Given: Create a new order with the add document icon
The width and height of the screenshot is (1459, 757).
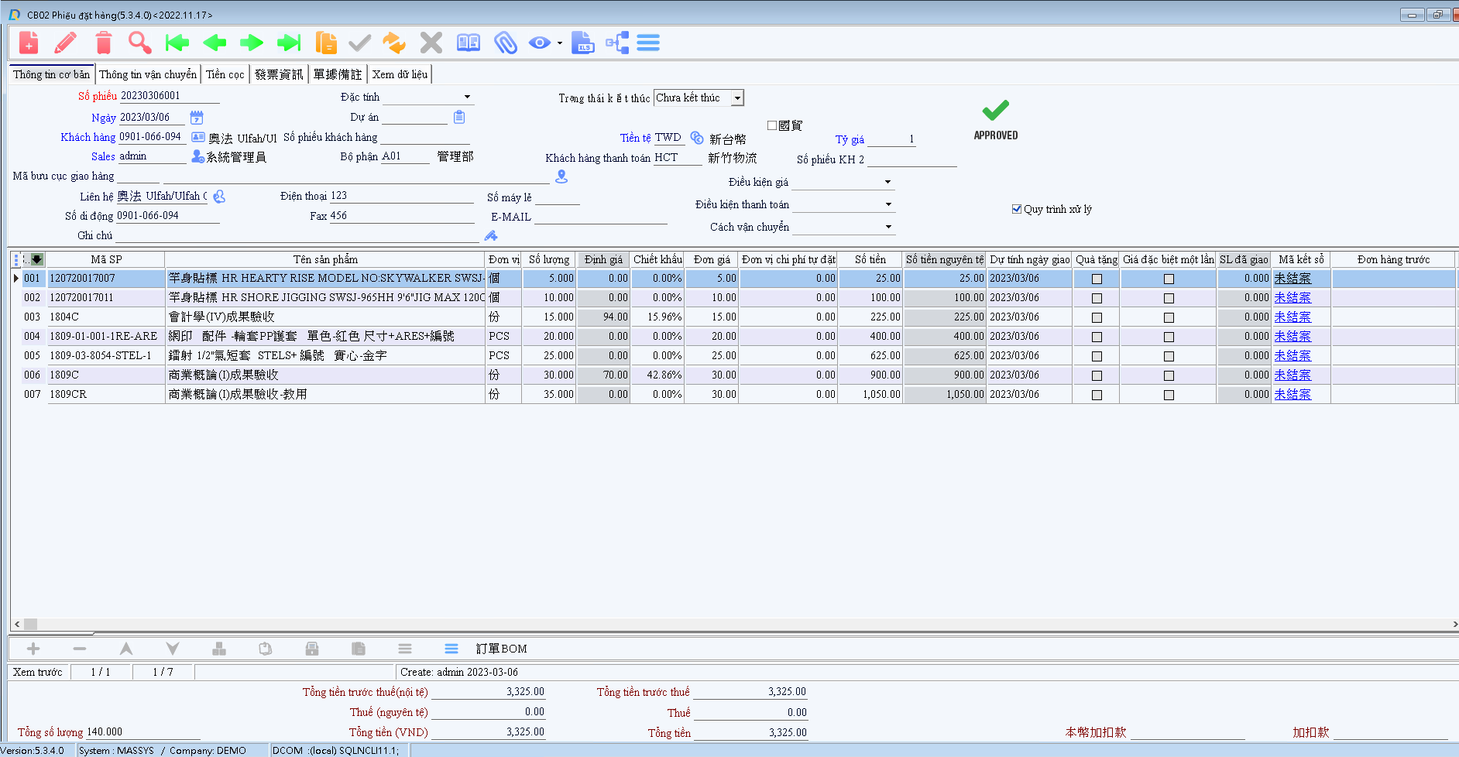Looking at the screenshot, I should click(x=29, y=43).
